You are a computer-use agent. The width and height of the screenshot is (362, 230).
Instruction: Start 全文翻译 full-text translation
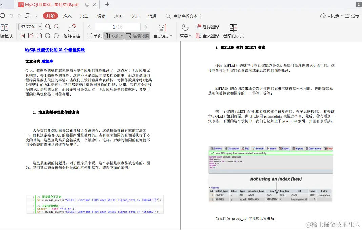pos(207,36)
